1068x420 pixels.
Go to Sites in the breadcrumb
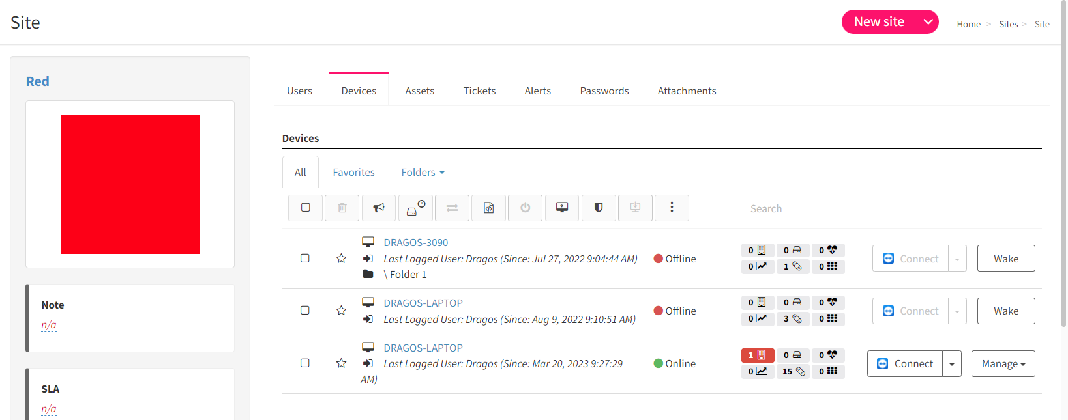click(x=1009, y=24)
